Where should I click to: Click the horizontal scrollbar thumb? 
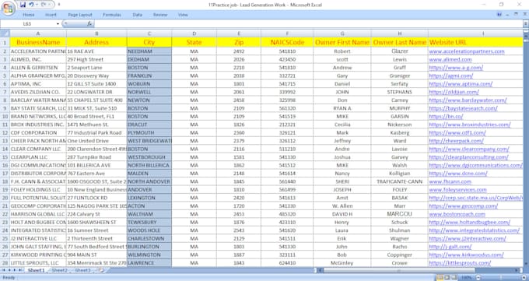coord(399,270)
